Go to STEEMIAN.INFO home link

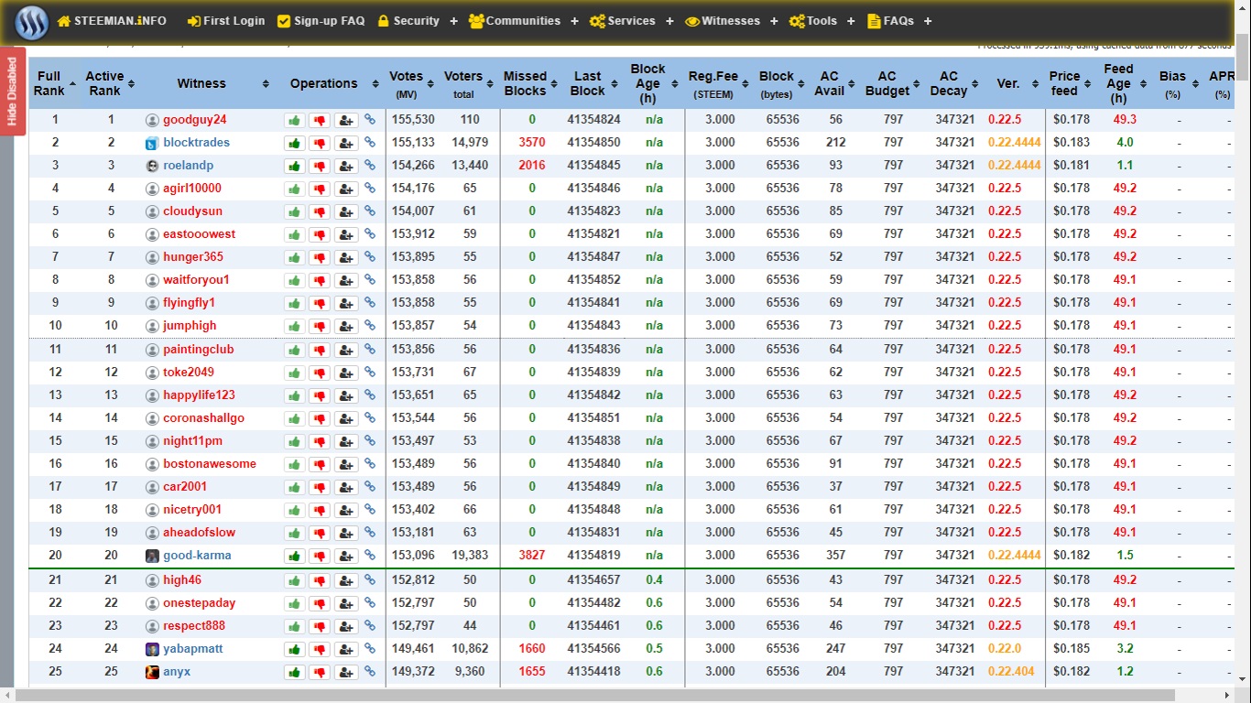point(112,21)
